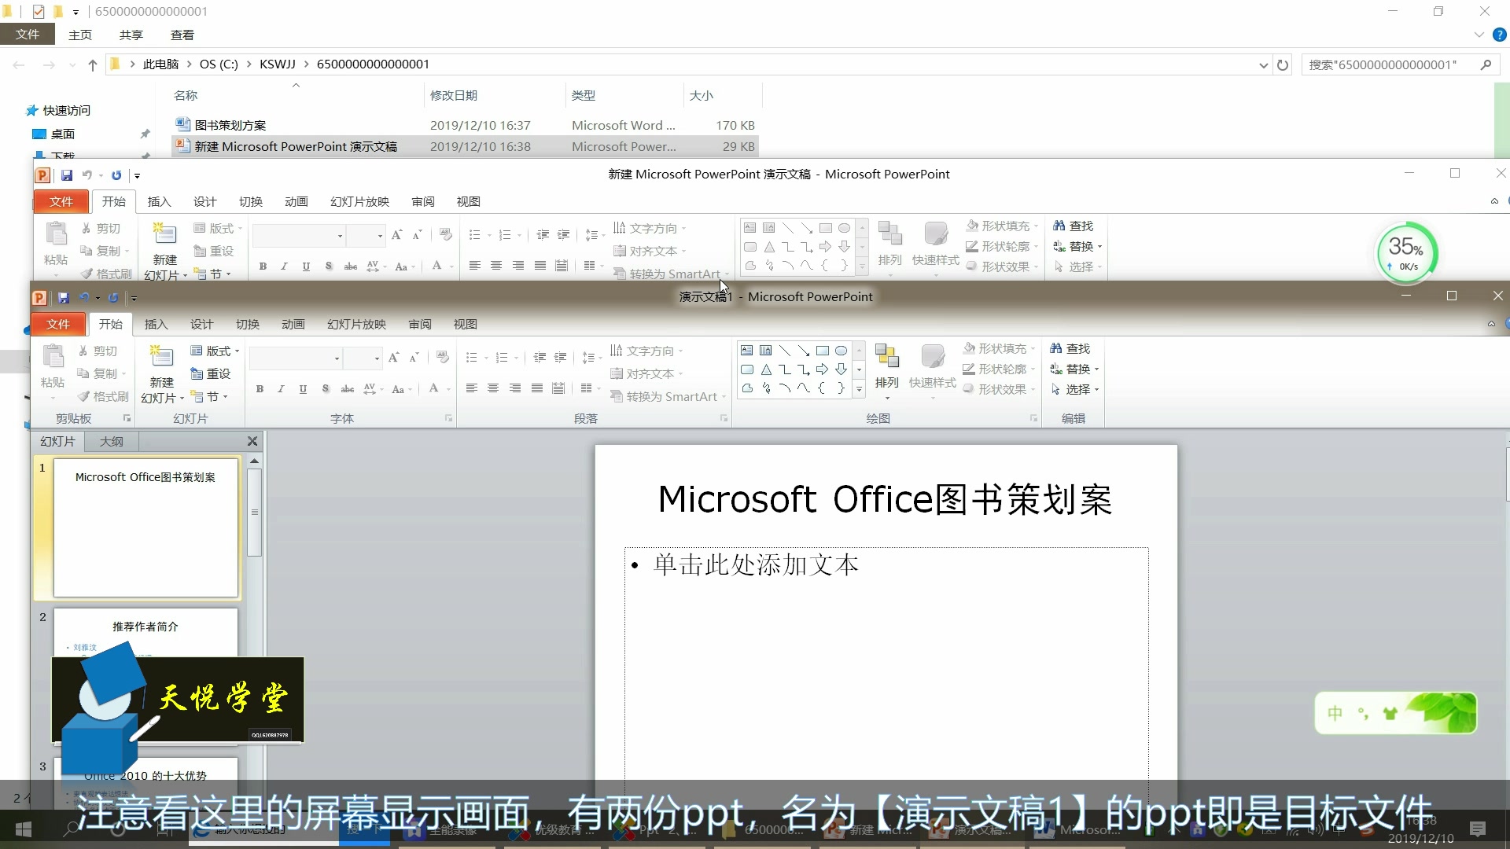Click 粘贴 paste icon in front window
Screen dimensions: 1510x849
coord(53,357)
